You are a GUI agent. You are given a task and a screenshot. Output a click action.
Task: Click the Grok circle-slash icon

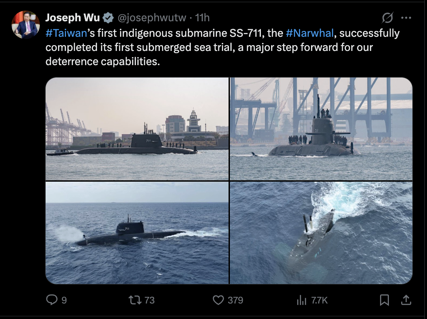(387, 18)
